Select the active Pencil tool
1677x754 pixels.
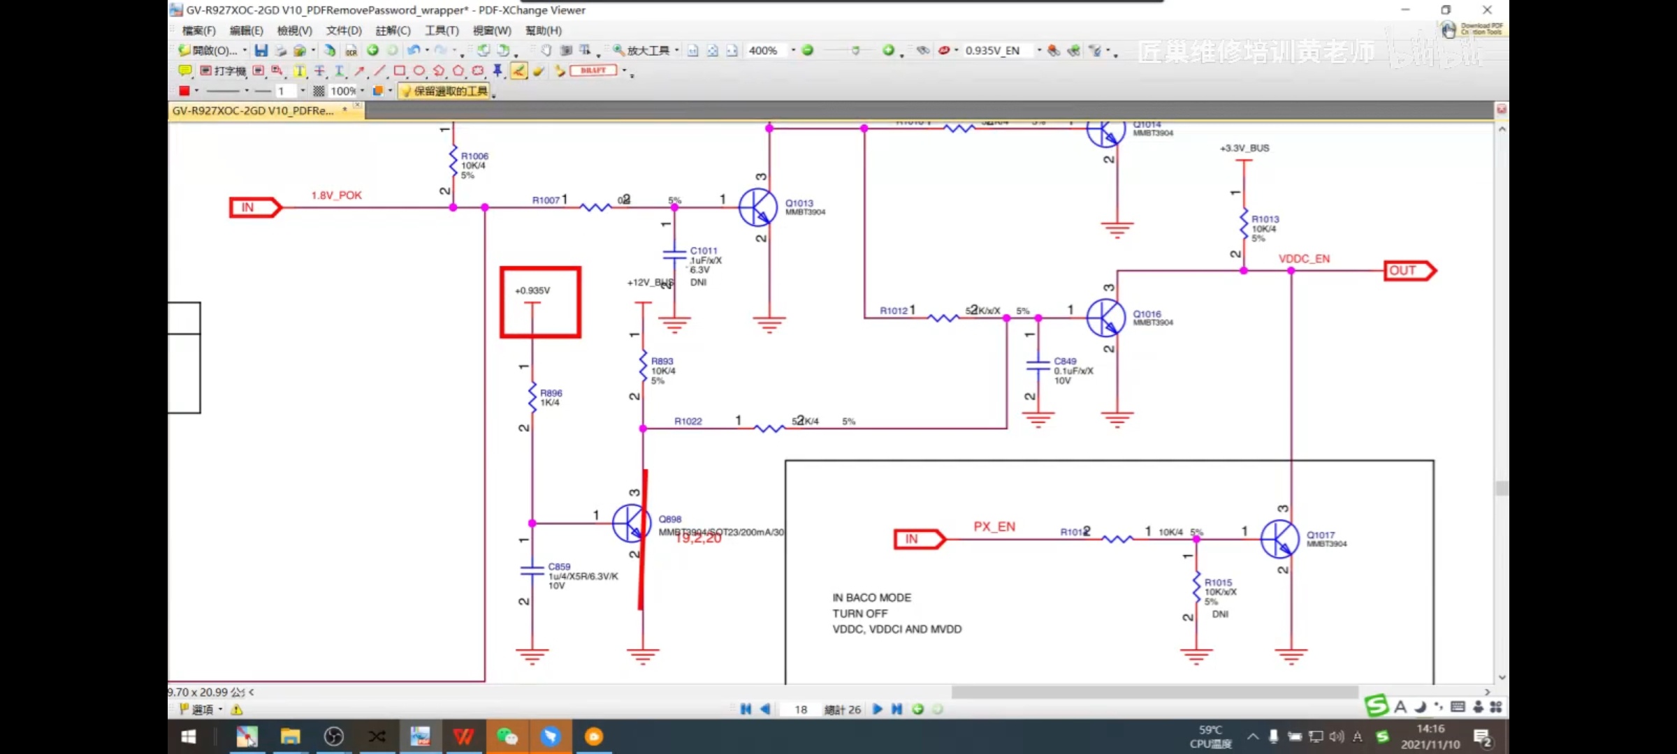pyautogui.click(x=518, y=71)
